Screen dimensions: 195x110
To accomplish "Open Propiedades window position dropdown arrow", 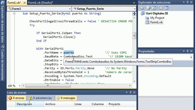I will coord(184,51).
